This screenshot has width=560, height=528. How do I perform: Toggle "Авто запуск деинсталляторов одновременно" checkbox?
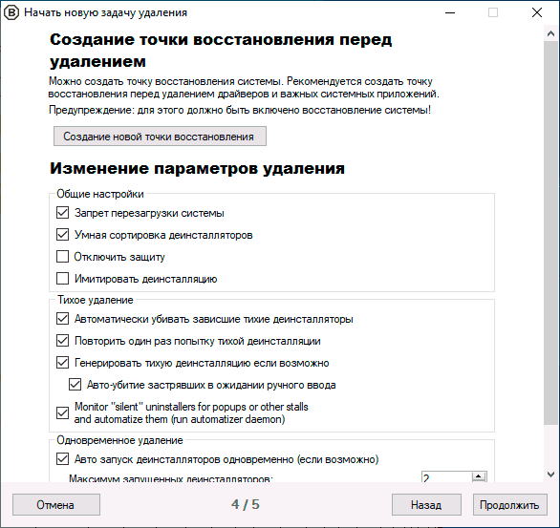point(62,459)
